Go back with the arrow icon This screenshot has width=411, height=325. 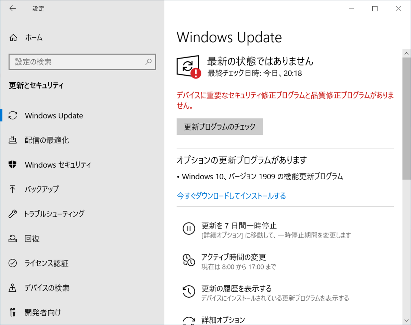click(x=13, y=9)
